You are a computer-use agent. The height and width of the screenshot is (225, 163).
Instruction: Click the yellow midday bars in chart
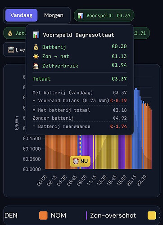point(107,152)
